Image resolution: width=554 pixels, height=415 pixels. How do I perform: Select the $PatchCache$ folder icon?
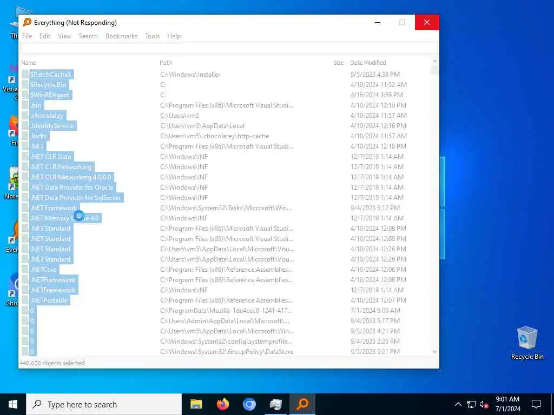pos(25,75)
